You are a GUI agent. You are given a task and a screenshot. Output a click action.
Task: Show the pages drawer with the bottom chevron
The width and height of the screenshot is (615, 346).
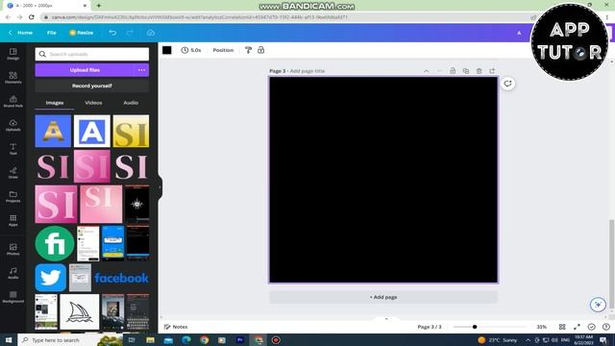coord(386,319)
